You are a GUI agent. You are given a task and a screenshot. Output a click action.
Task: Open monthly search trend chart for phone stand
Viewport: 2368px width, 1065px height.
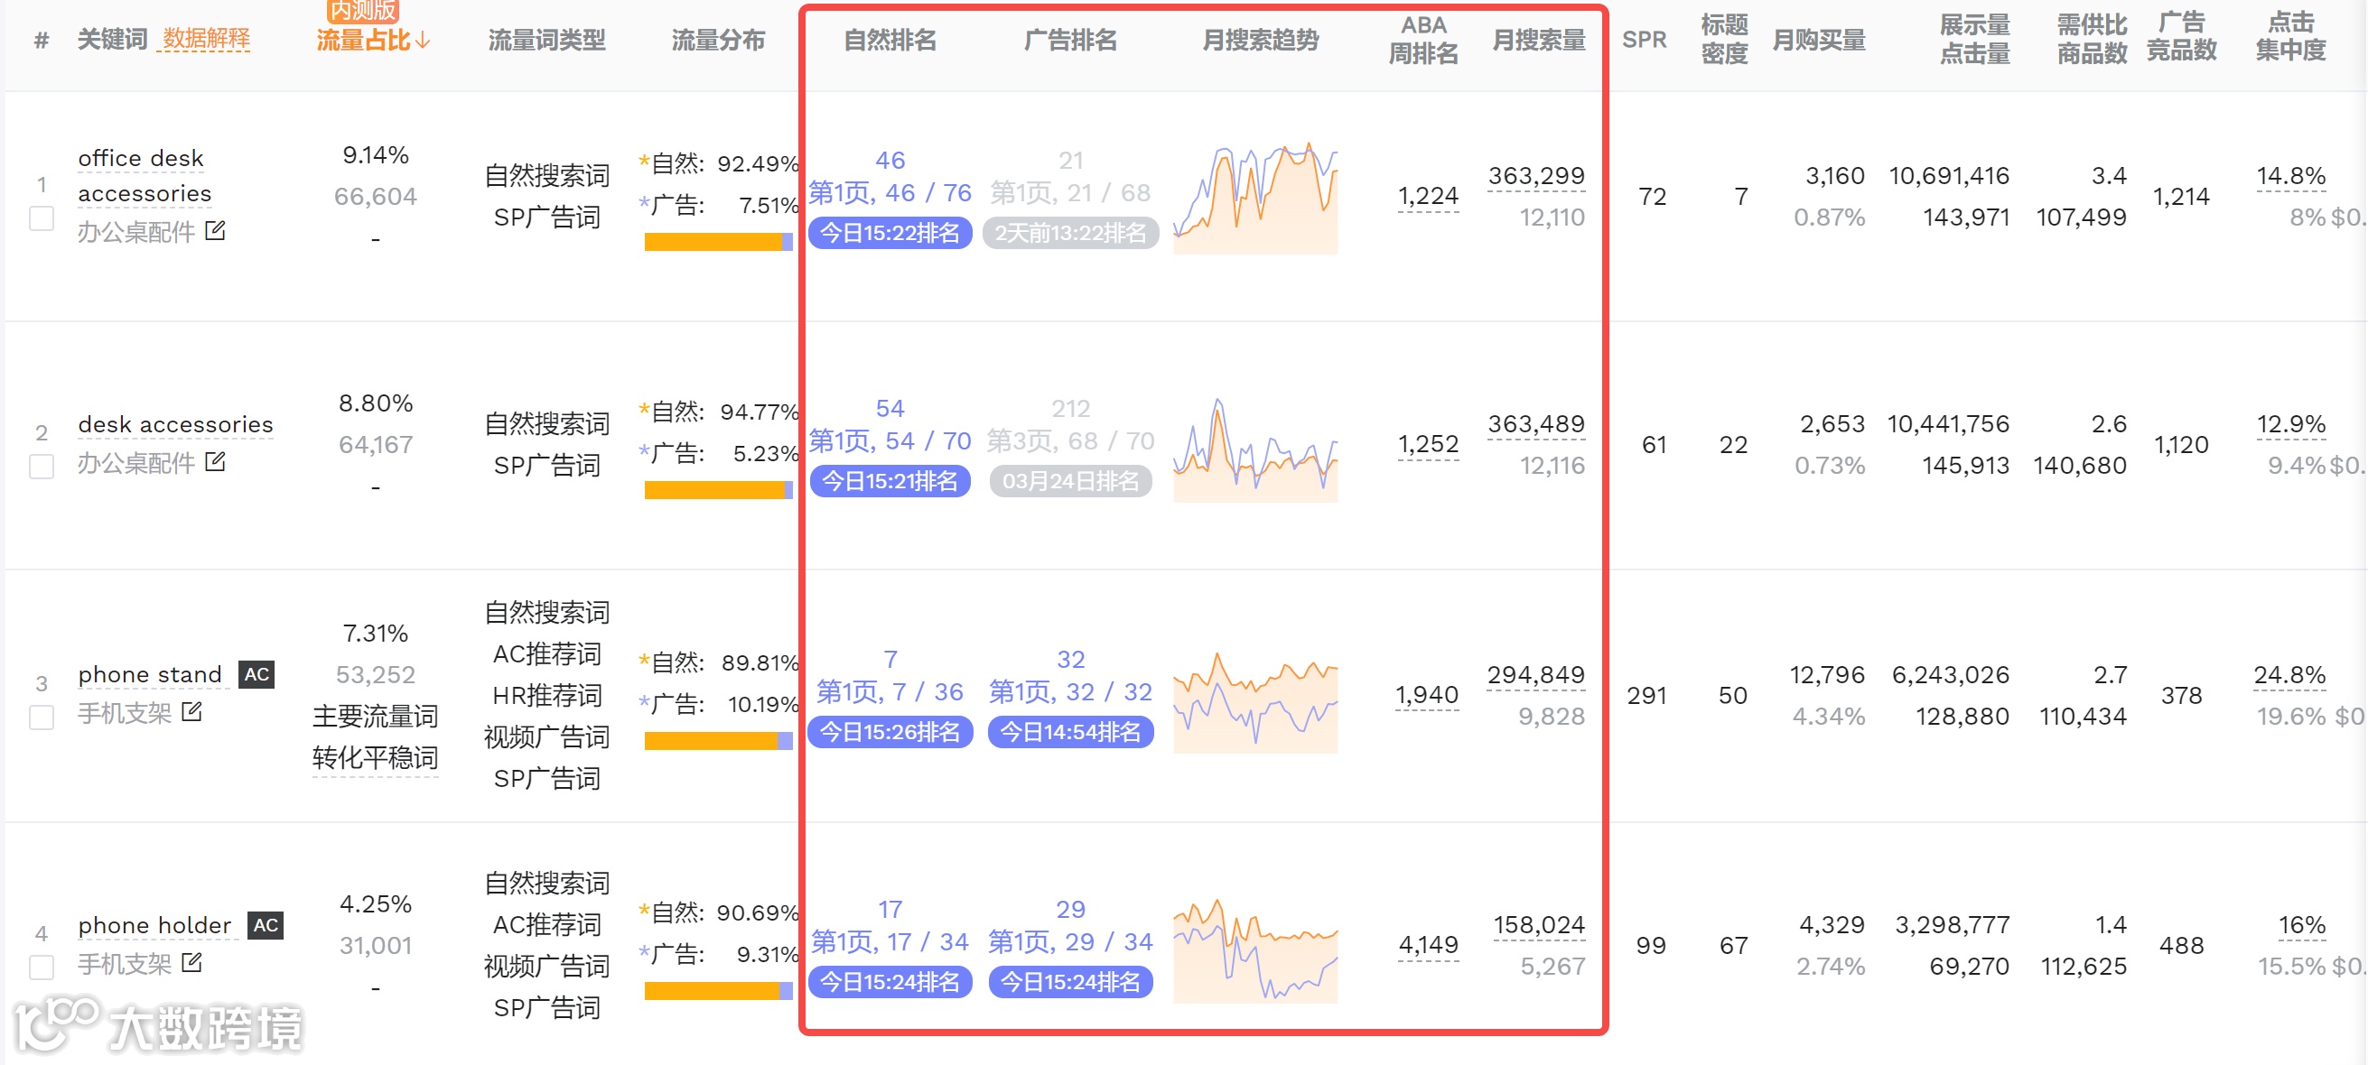click(x=1254, y=701)
